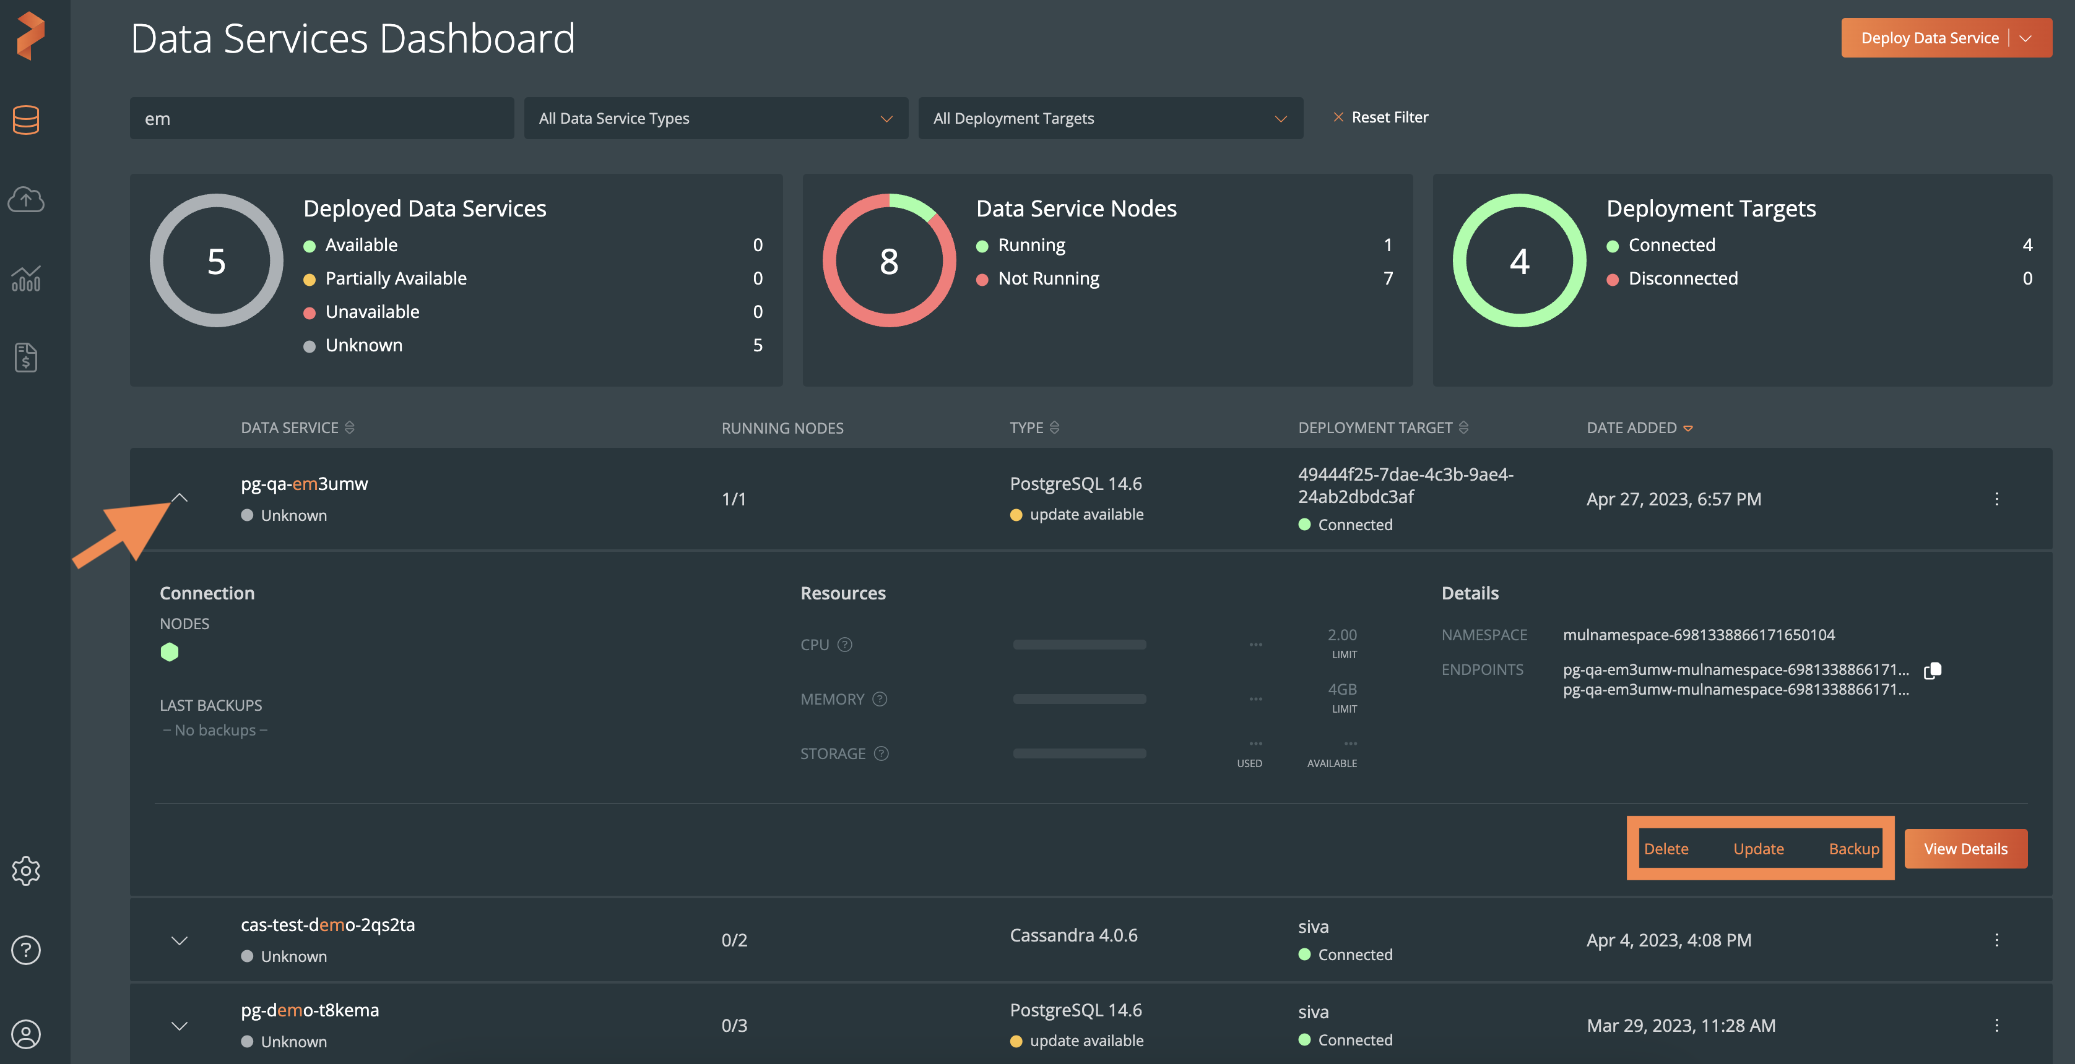Click deployment target 49444f25-7dae-4c3b-9ae4-24ab2dbdc3af
Image resolution: width=2075 pixels, height=1064 pixels.
pos(1406,486)
